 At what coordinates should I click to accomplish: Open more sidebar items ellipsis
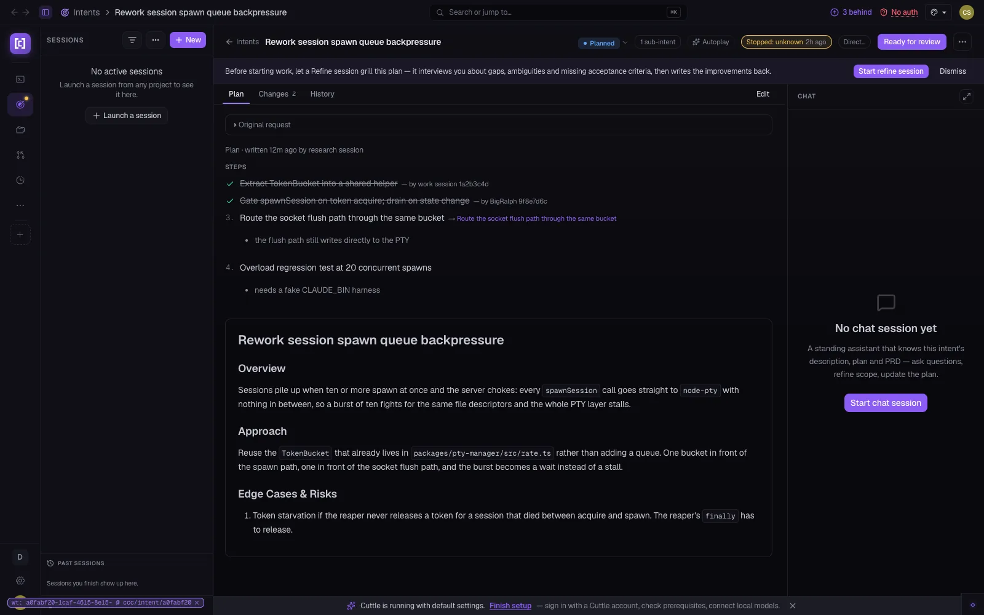[20, 205]
